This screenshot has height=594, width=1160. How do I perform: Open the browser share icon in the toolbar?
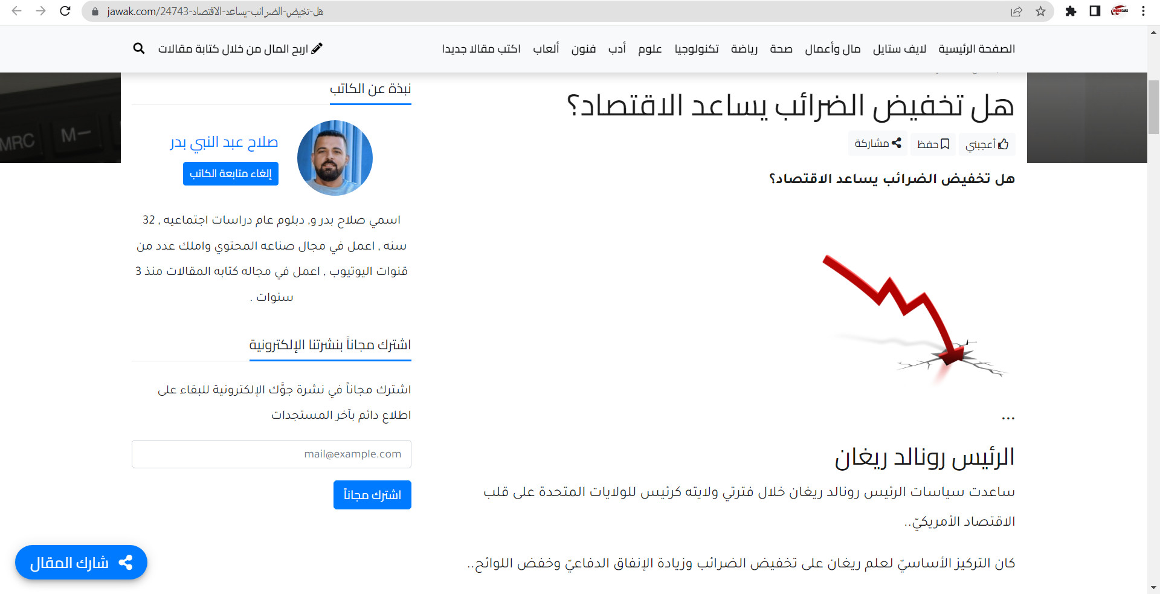(1017, 11)
